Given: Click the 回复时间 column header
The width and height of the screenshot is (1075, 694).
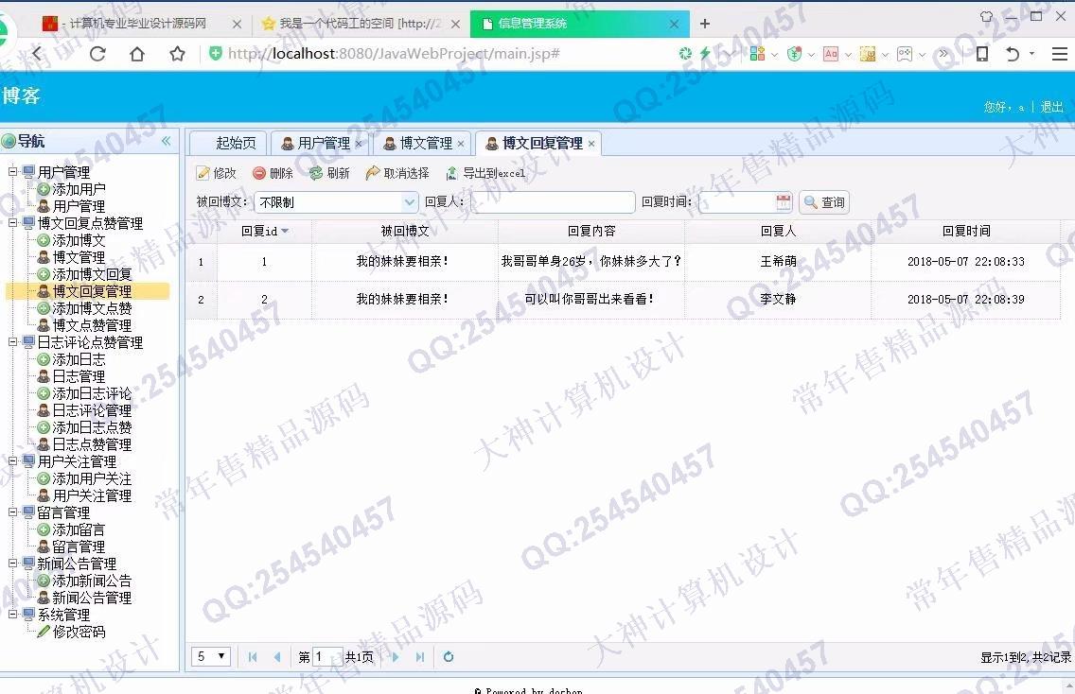Looking at the screenshot, I should pos(965,231).
